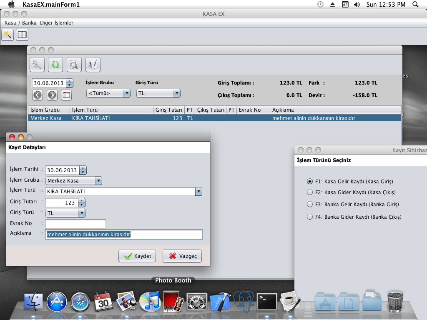Screen dimensions: 427x320
Task: Choose F4: Banka Gider Kaydı radio option
Action: pyautogui.click(x=310, y=217)
